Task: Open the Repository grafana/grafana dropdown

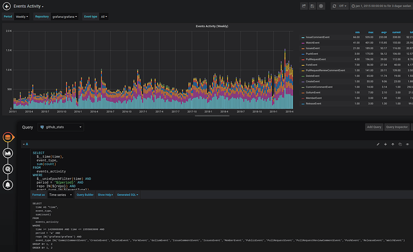Action: pos(65,17)
